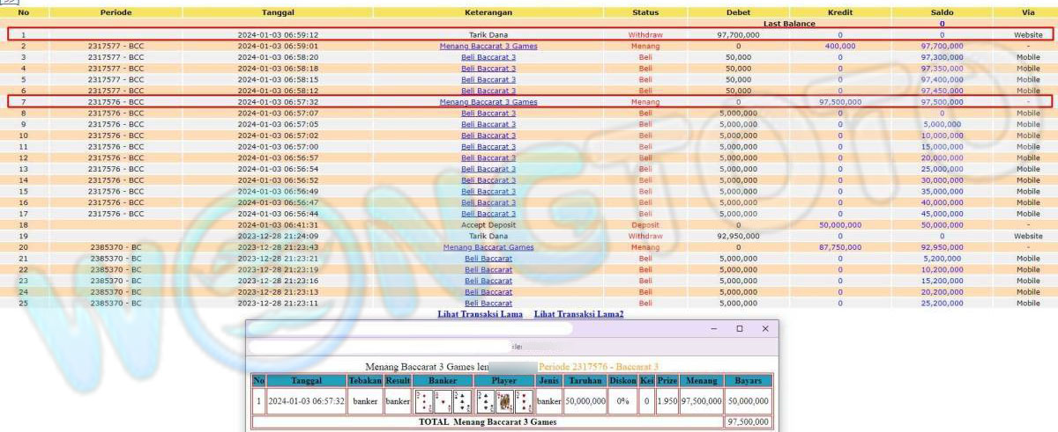Open Menang Baccarat 3 Games in row 7
The height and width of the screenshot is (432, 1058).
tap(488, 102)
